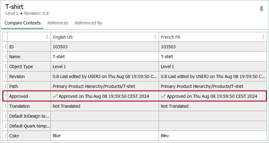Open the French FR column options menu
Screen dimensions: 269x143
263,37
